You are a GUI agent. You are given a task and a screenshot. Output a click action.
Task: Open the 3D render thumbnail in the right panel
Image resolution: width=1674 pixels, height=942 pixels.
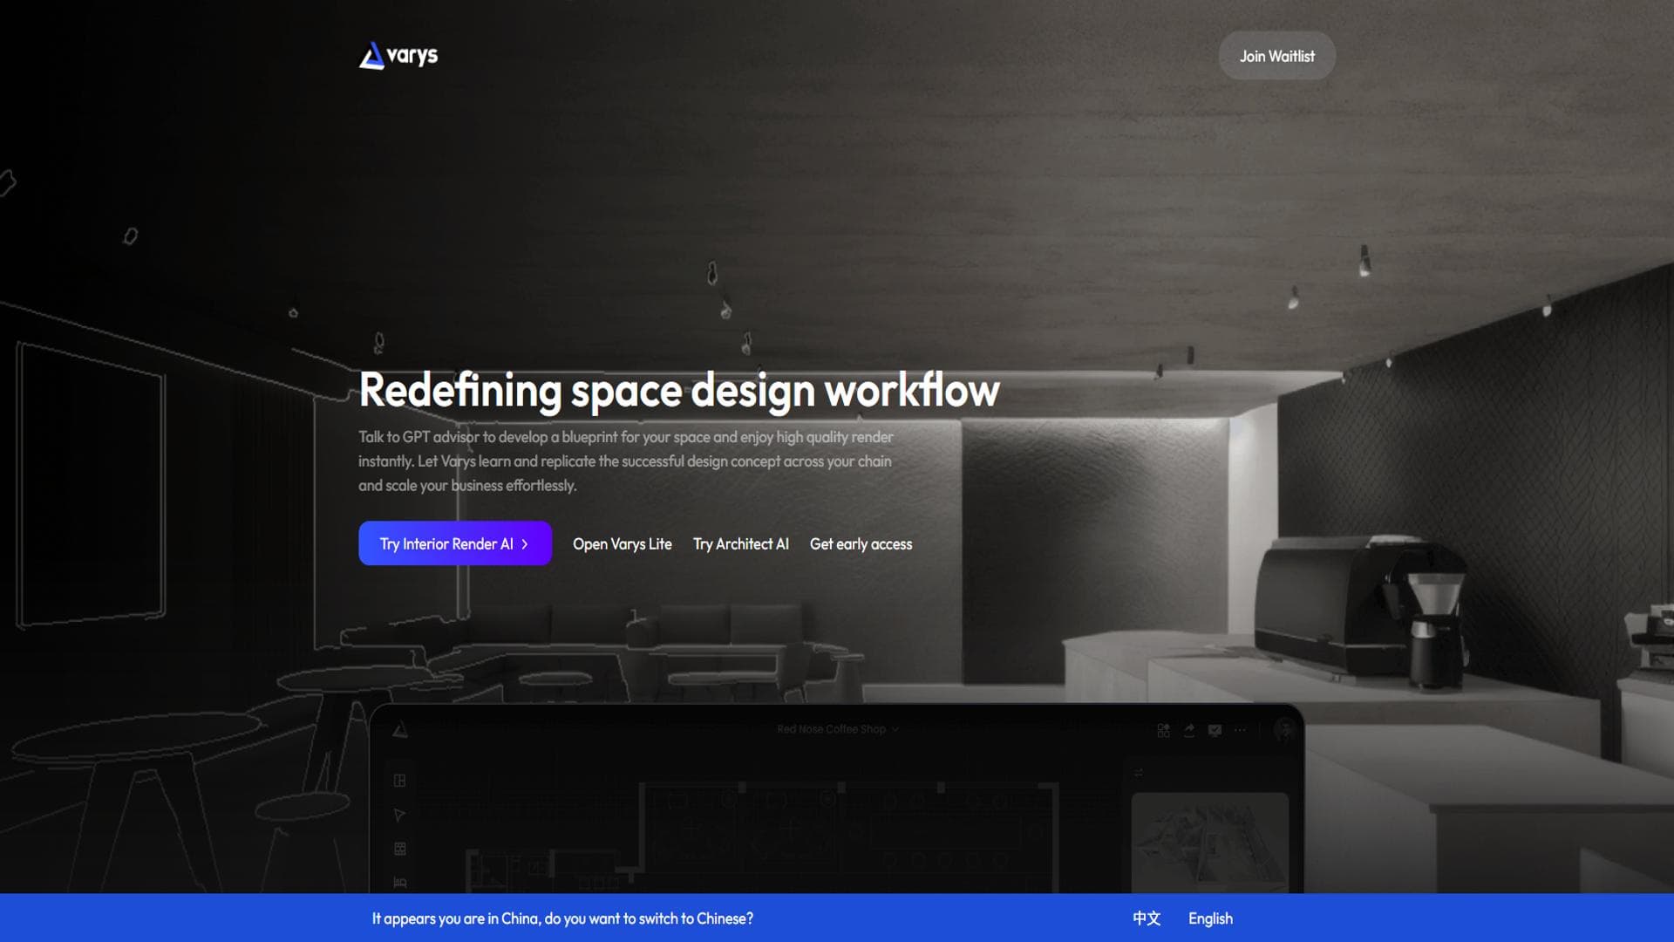point(1209,842)
